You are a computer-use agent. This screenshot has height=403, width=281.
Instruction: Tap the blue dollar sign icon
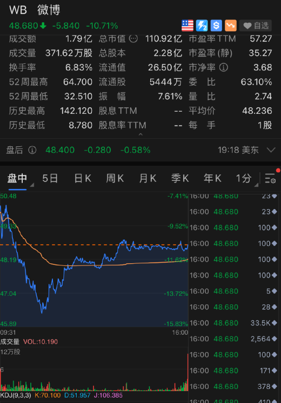[216, 25]
